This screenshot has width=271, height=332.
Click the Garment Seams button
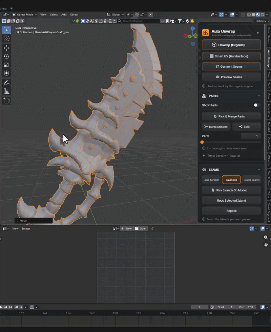(x=231, y=66)
